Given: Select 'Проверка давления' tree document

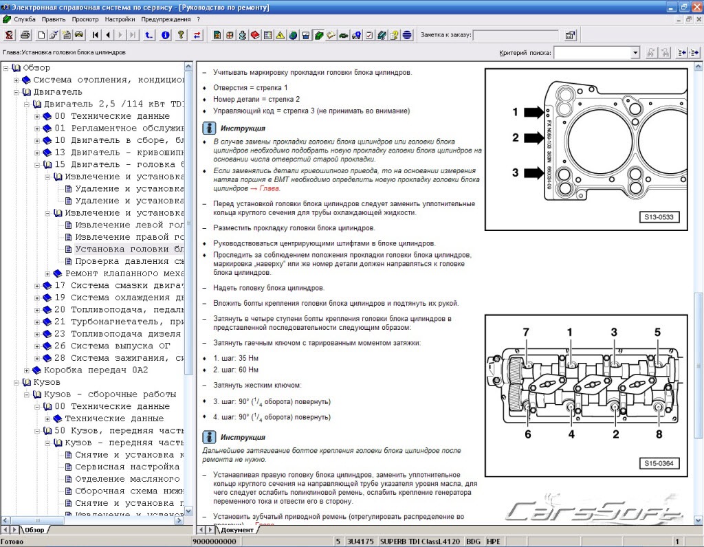Looking at the screenshot, I should (124, 261).
